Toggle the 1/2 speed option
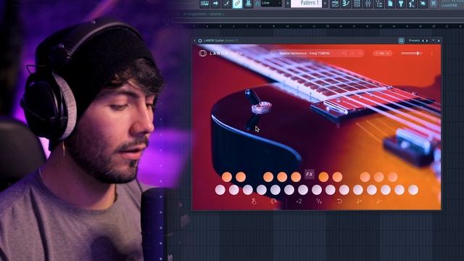 pyautogui.click(x=319, y=202)
